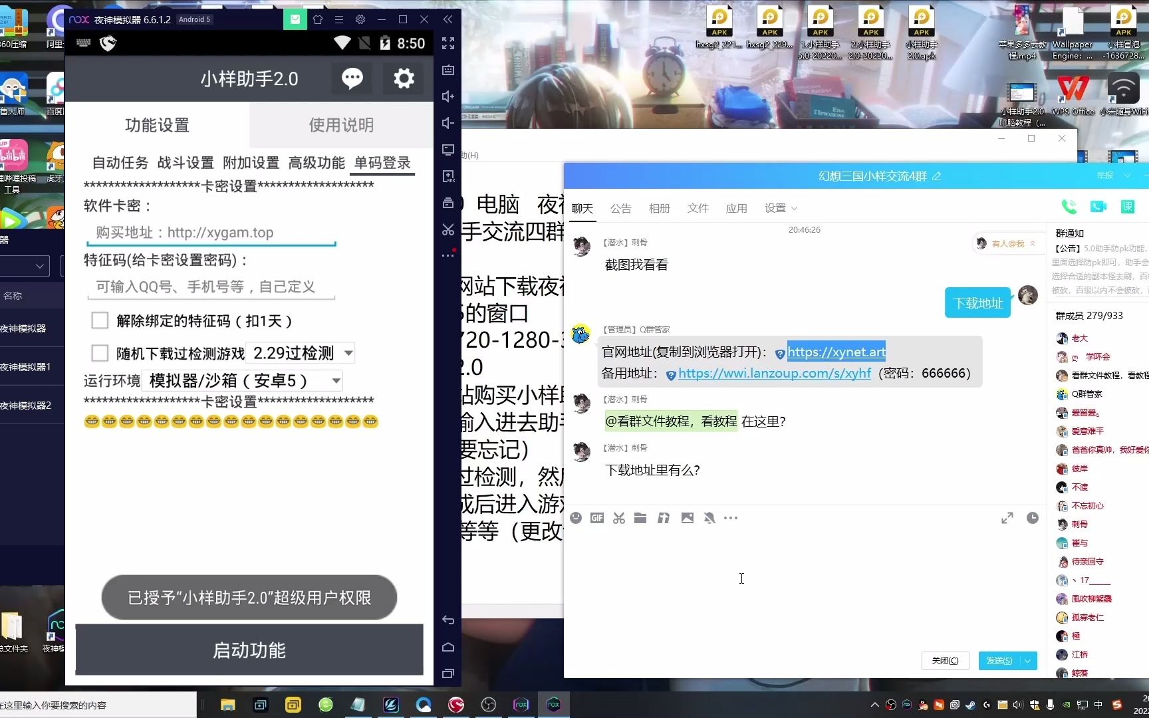The width and height of the screenshot is (1149, 718).
Task: Show hidden system tray icons
Action: [874, 705]
